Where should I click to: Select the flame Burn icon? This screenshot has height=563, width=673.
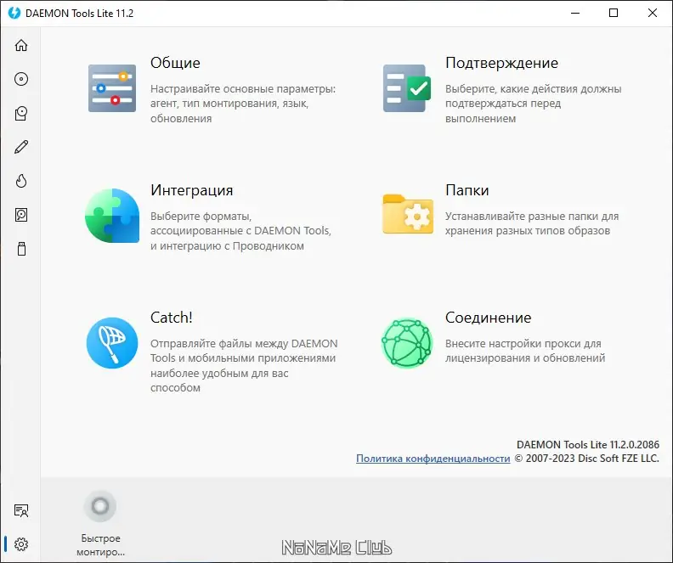coord(21,181)
